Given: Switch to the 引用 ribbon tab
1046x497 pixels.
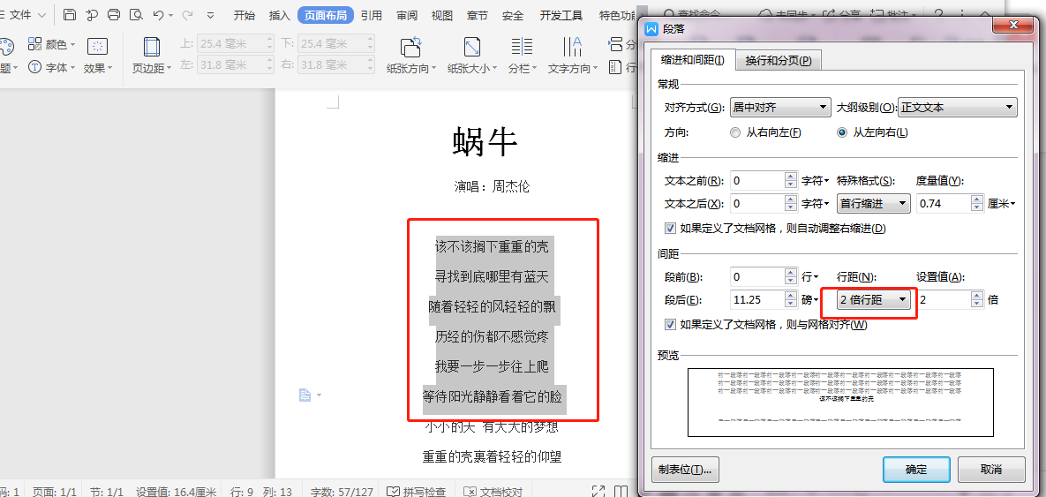Looking at the screenshot, I should click(x=371, y=15).
